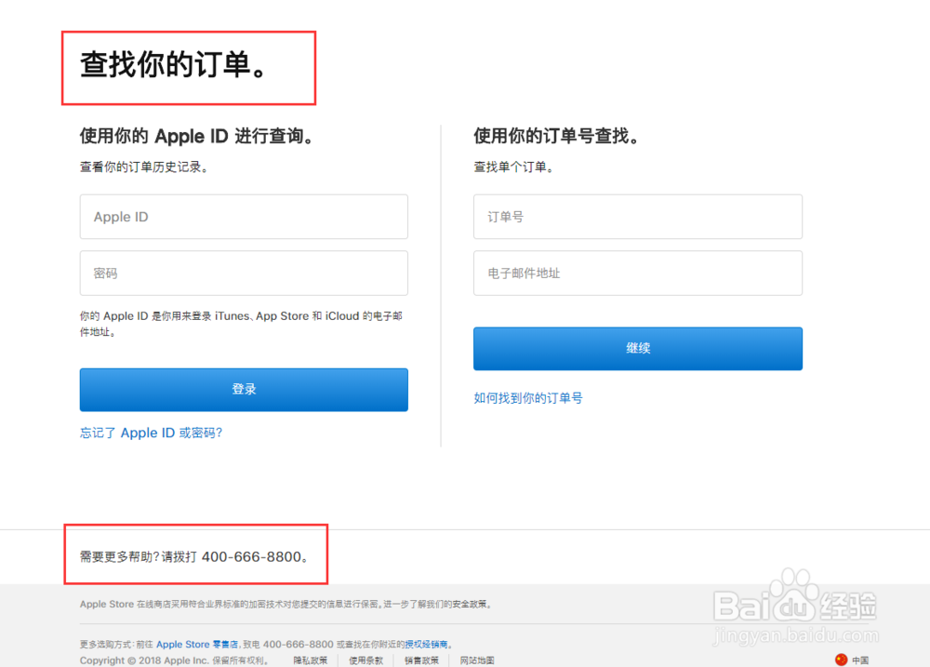Open the 网站地图 footer link
This screenshot has width=930, height=667.
[x=477, y=660]
